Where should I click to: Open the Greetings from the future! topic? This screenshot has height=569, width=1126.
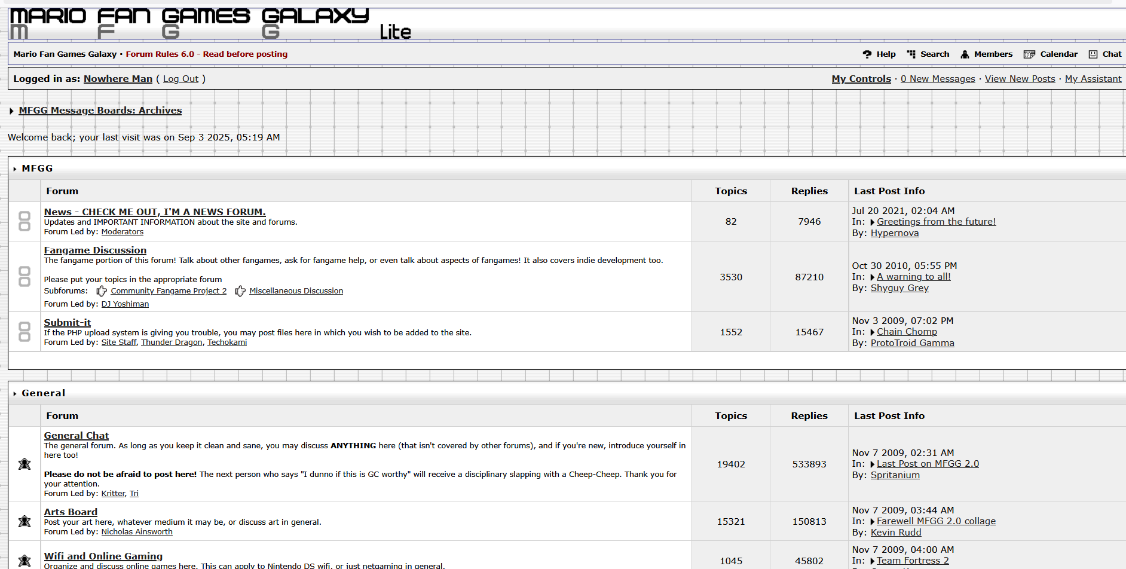937,222
